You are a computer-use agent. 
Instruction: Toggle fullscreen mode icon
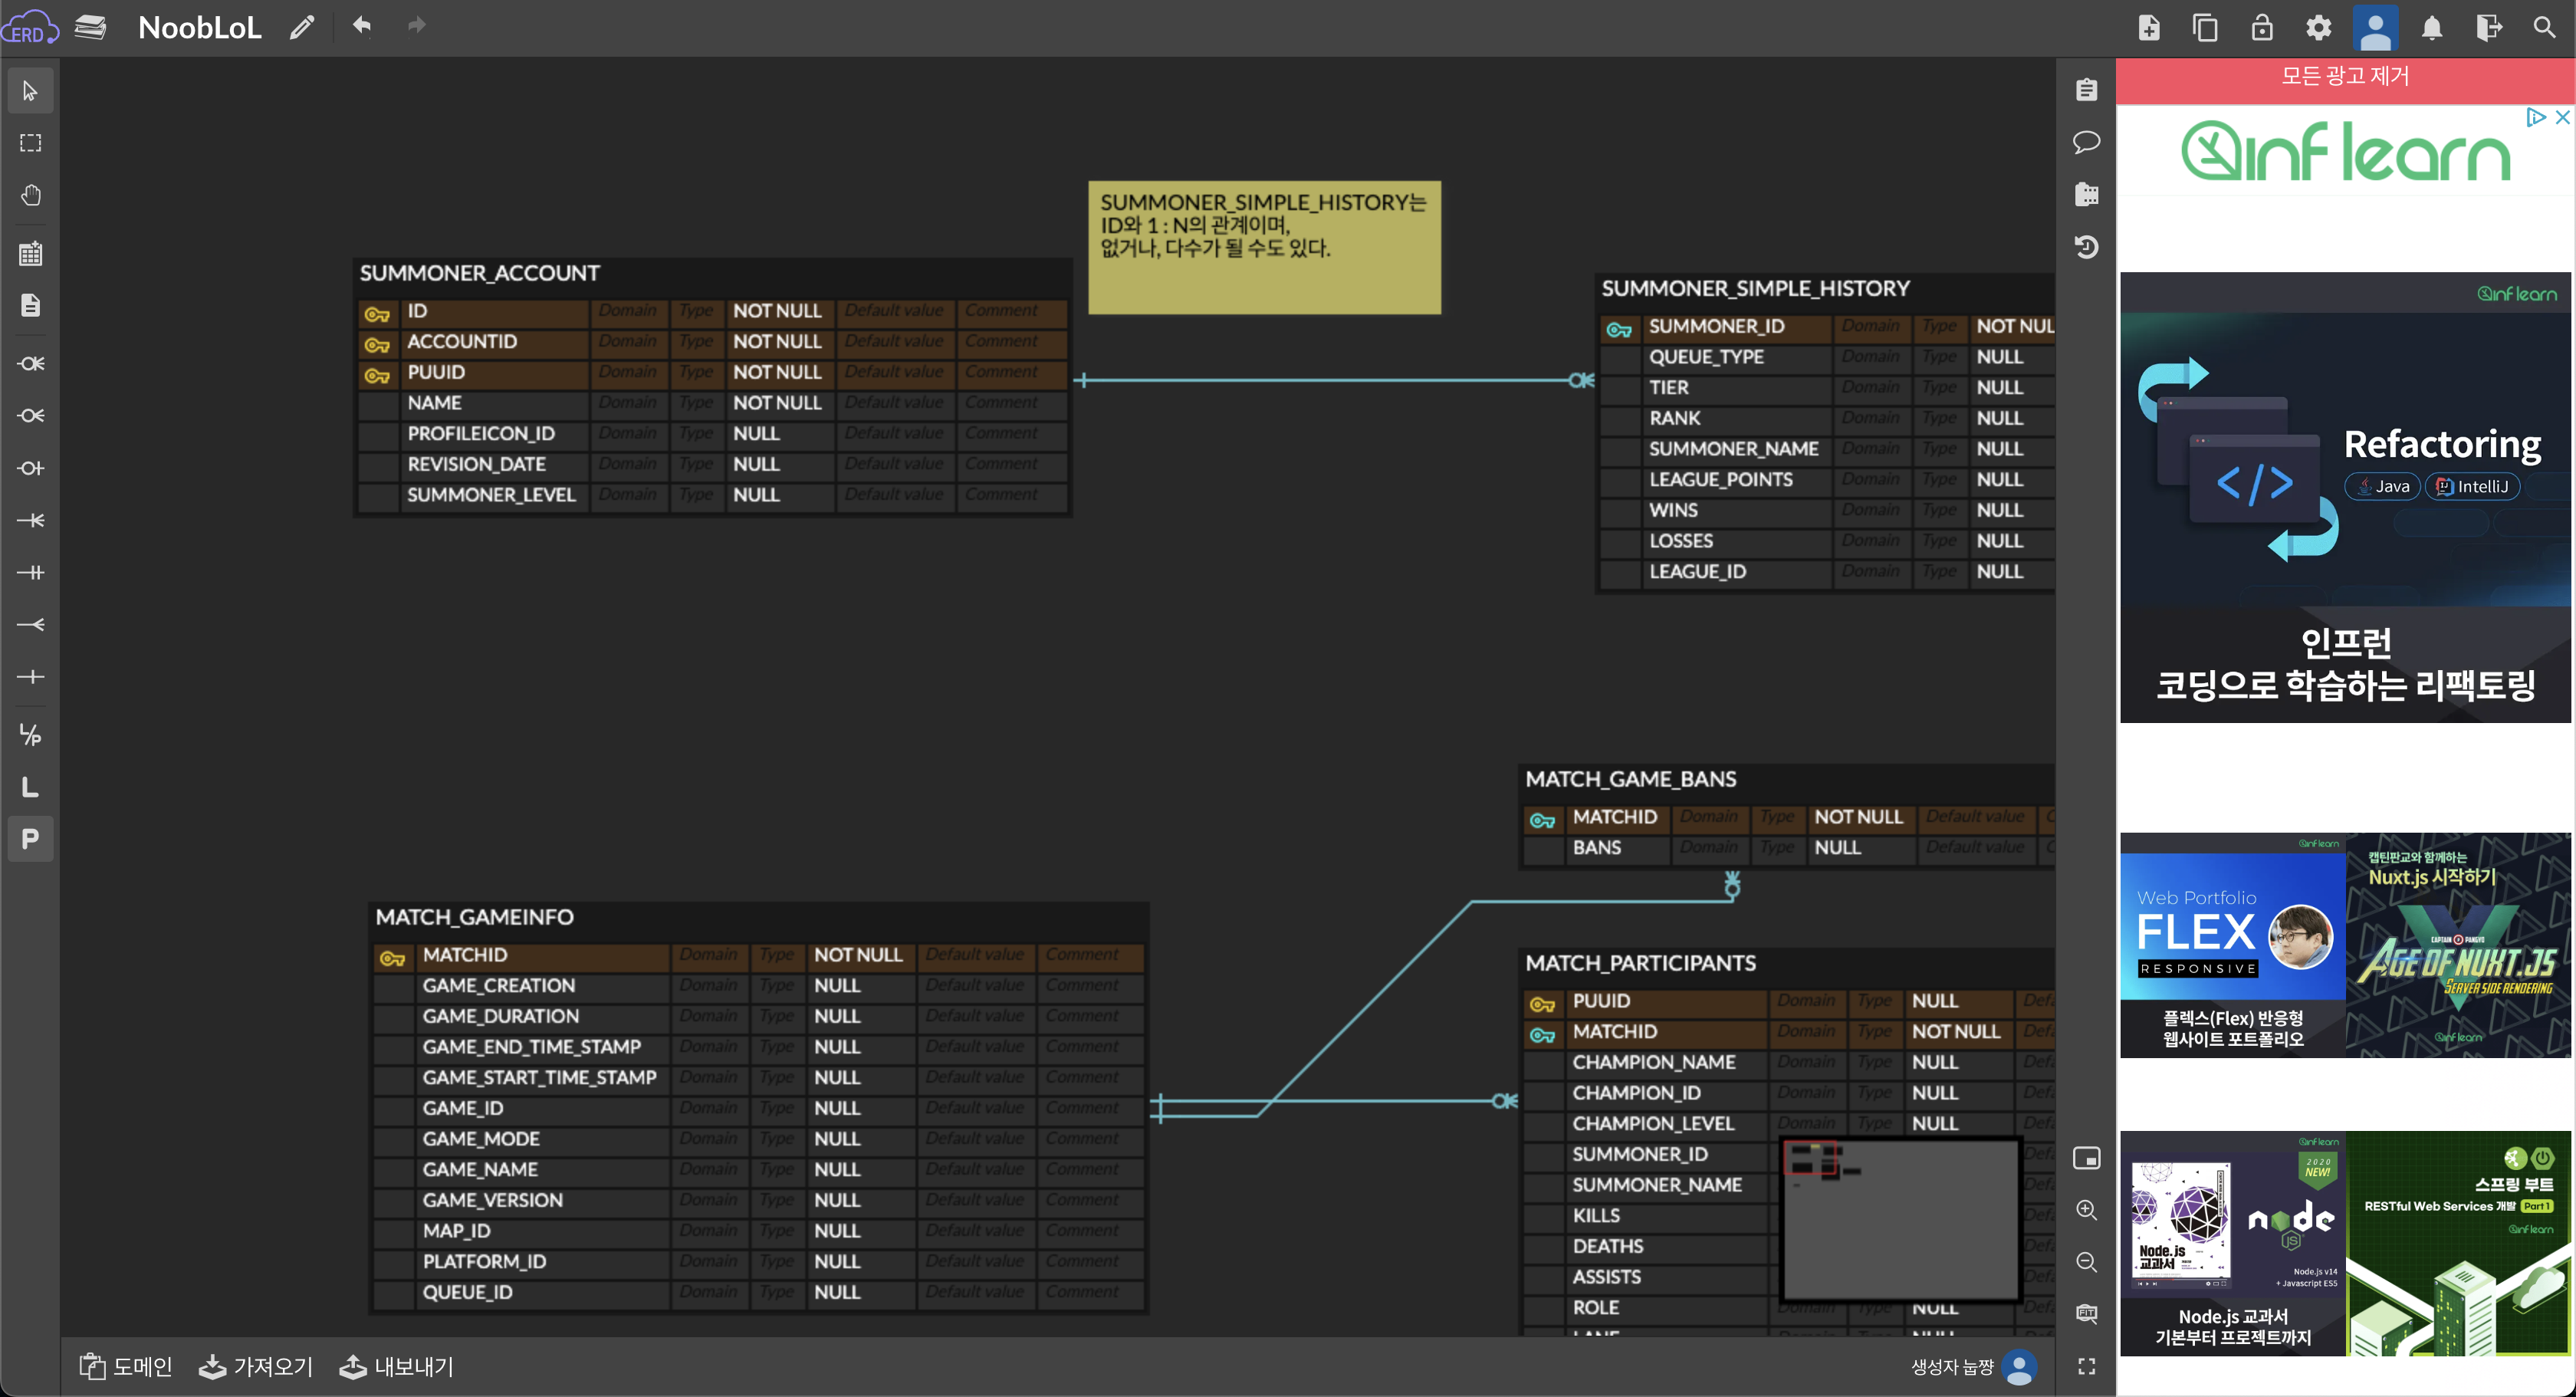coord(2086,1366)
